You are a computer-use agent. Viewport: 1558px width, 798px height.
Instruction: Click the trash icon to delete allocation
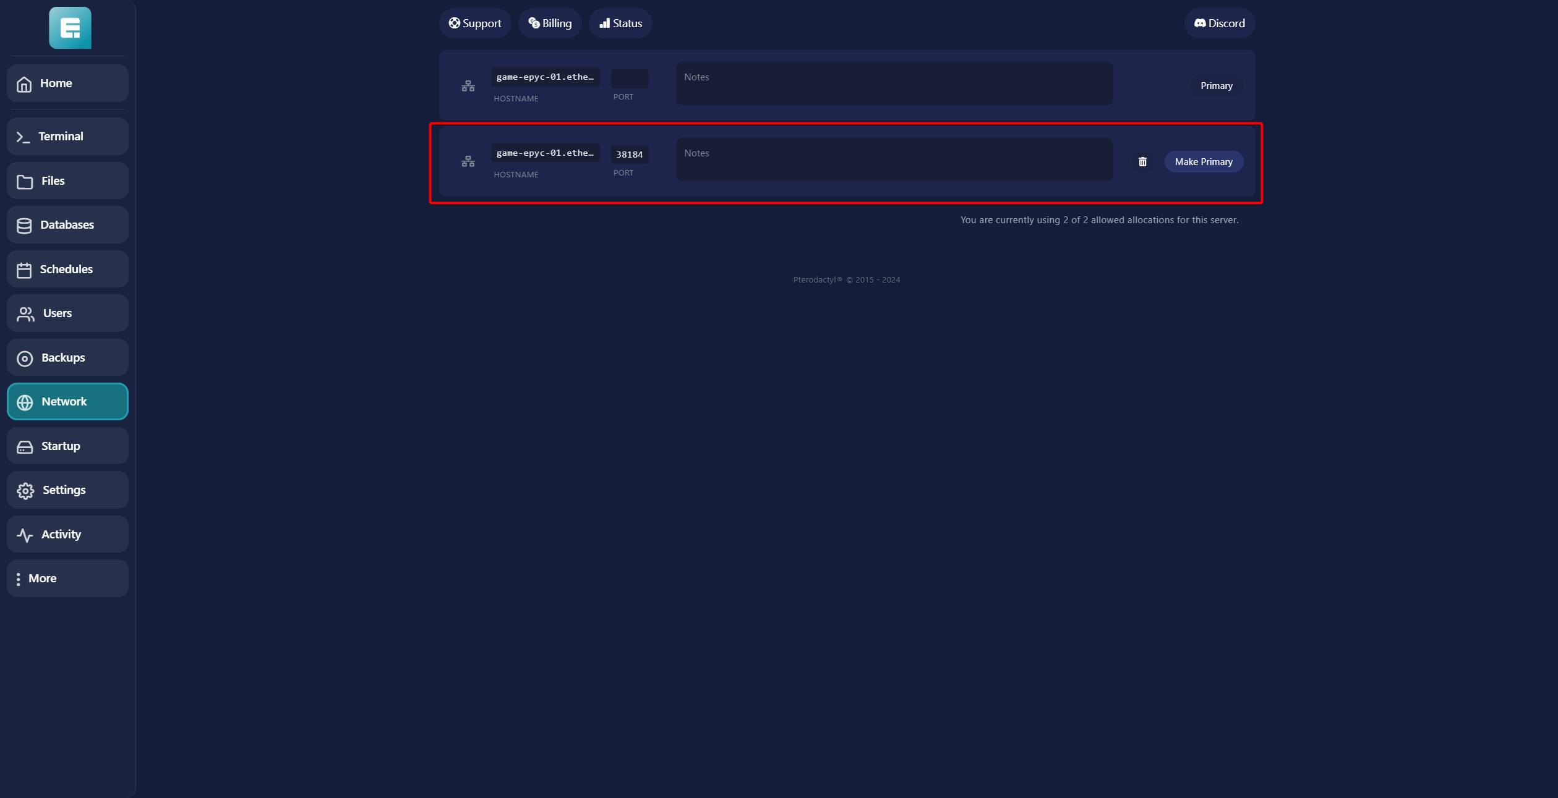pos(1142,162)
